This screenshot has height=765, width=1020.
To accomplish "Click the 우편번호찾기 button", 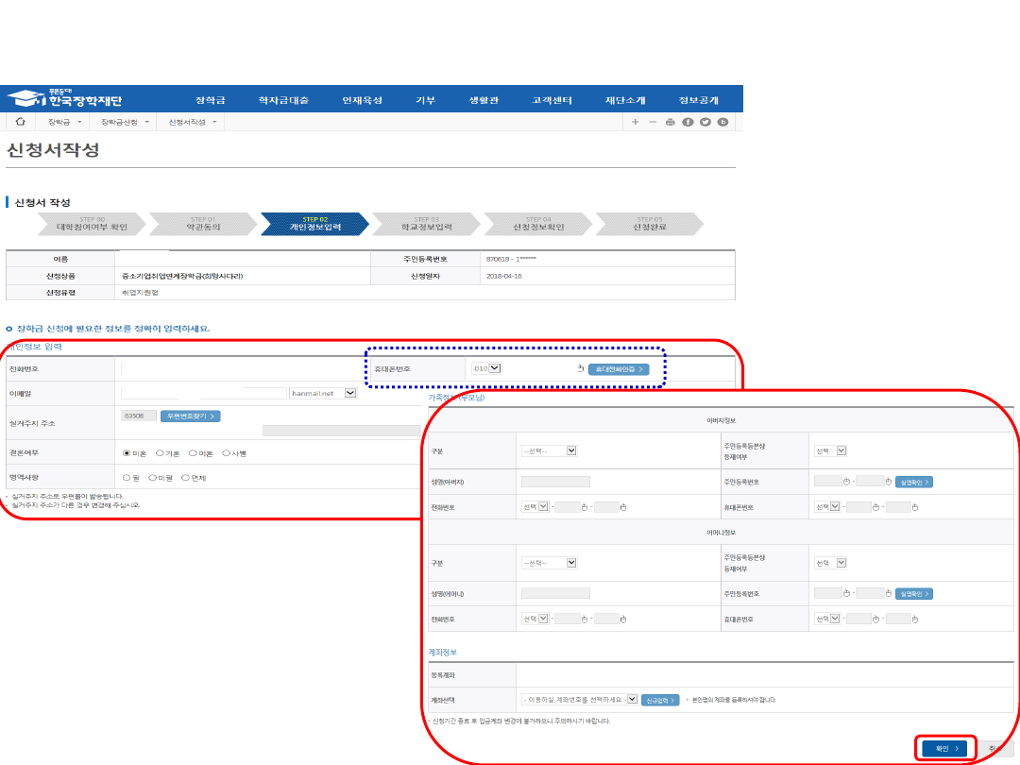I will tap(190, 416).
